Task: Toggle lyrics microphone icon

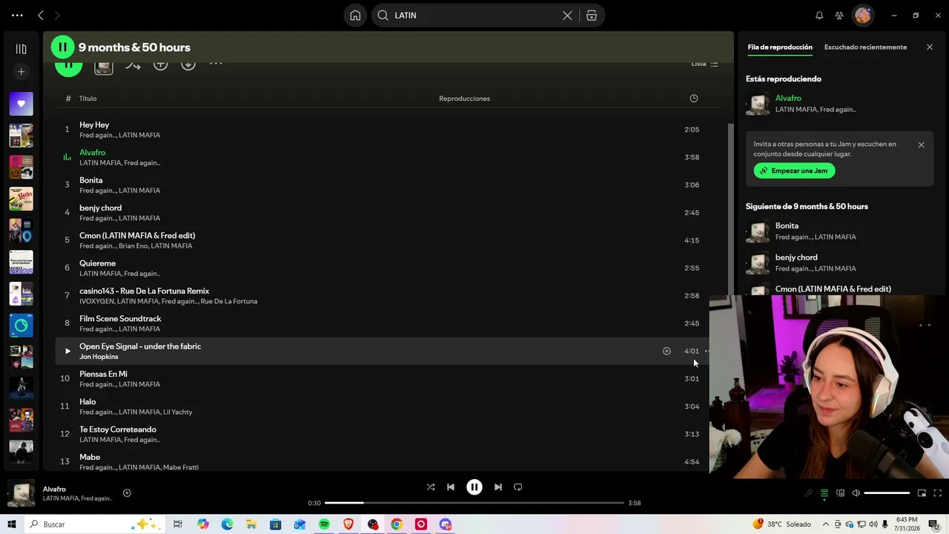Action: [808, 493]
